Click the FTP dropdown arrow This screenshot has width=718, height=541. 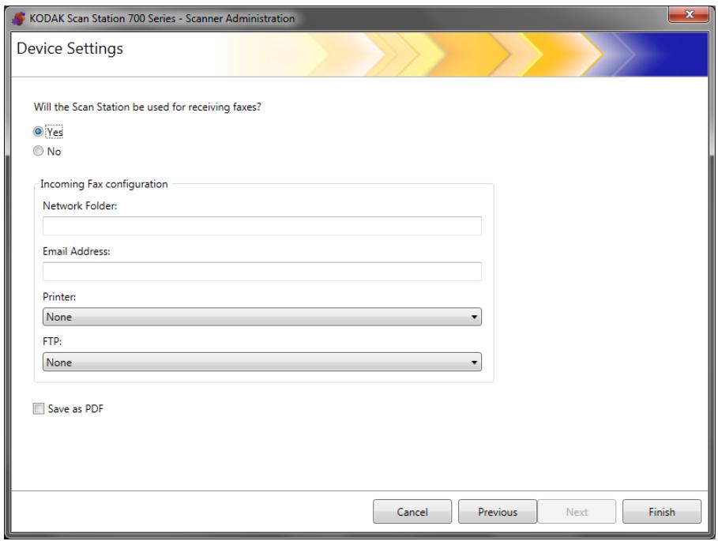[x=475, y=363]
